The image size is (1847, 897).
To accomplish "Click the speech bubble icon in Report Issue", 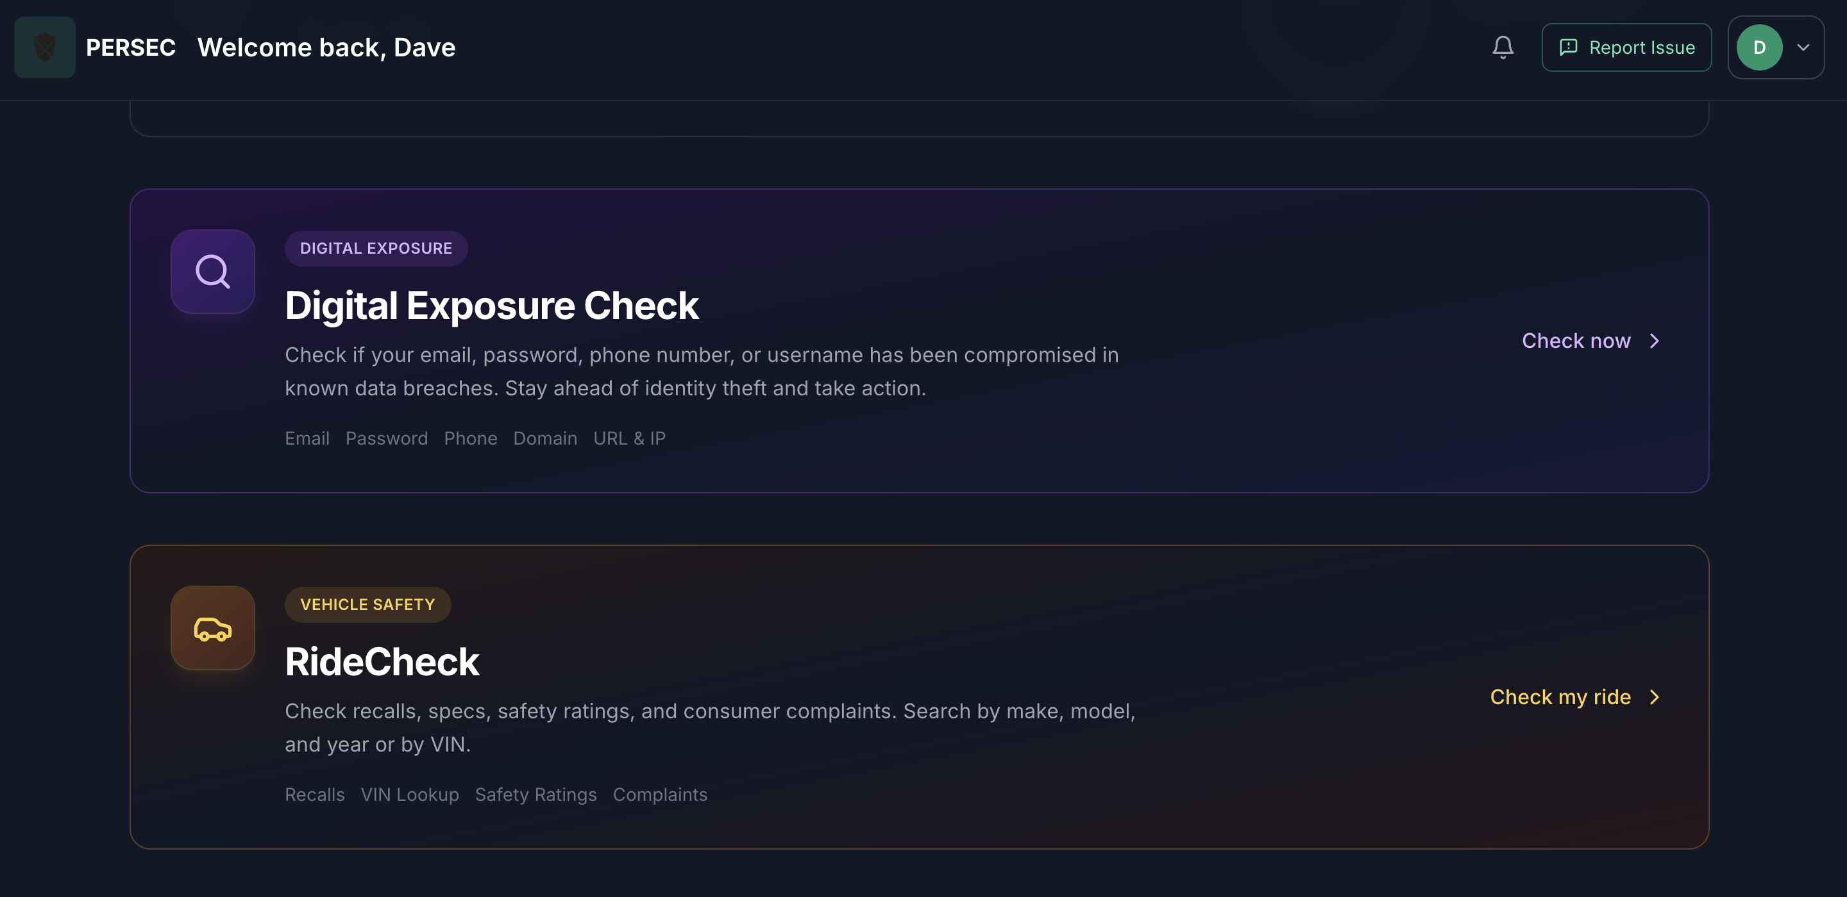I will point(1568,47).
